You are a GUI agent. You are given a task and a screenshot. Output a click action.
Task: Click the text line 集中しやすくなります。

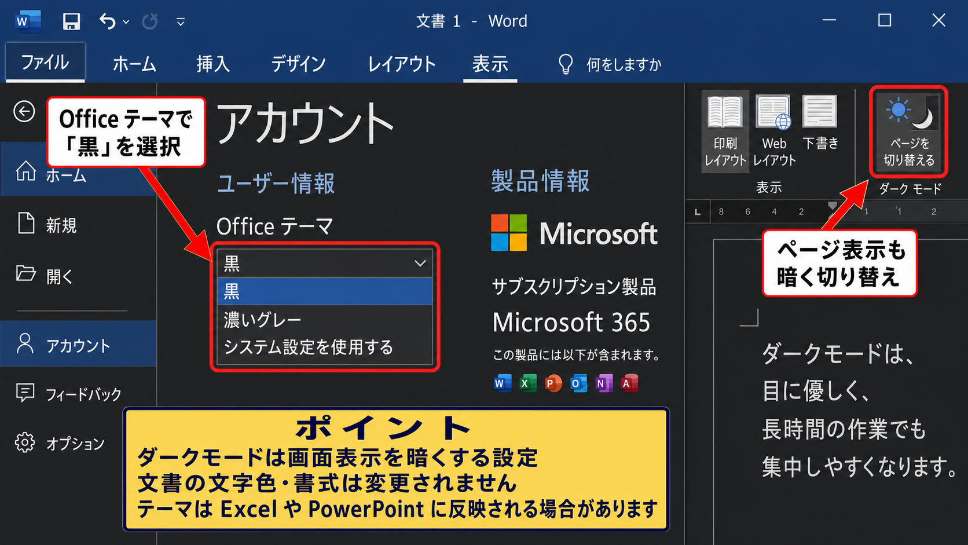pyautogui.click(x=860, y=467)
